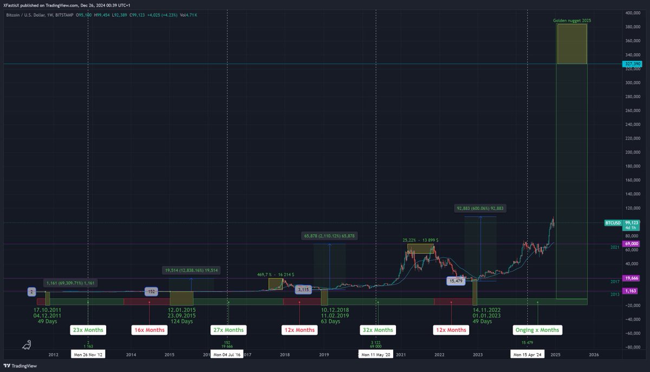The height and width of the screenshot is (372, 650).
Task: Click the Mon 04 Jul '16 date marker
Action: point(227,355)
